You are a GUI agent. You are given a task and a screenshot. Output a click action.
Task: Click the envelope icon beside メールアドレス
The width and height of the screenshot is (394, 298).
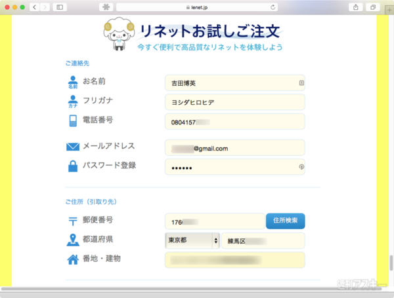pos(73,147)
